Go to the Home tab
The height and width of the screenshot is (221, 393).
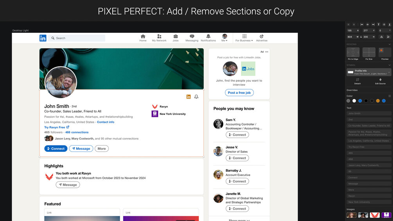pyautogui.click(x=143, y=38)
